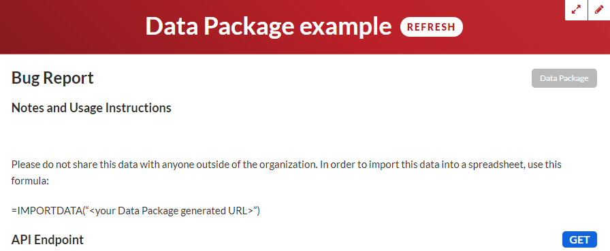Click the pencil edit icon
This screenshot has height=251, width=610.
pyautogui.click(x=599, y=10)
